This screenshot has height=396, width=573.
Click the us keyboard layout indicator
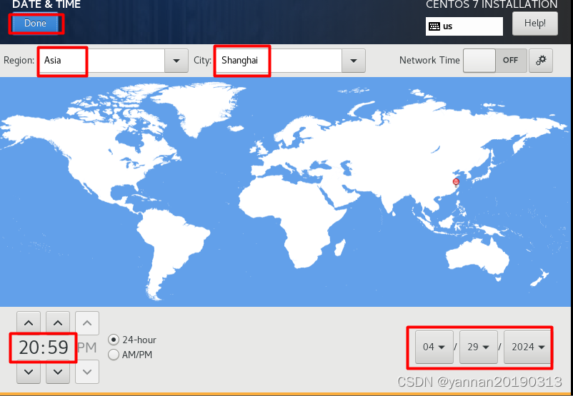tap(464, 26)
